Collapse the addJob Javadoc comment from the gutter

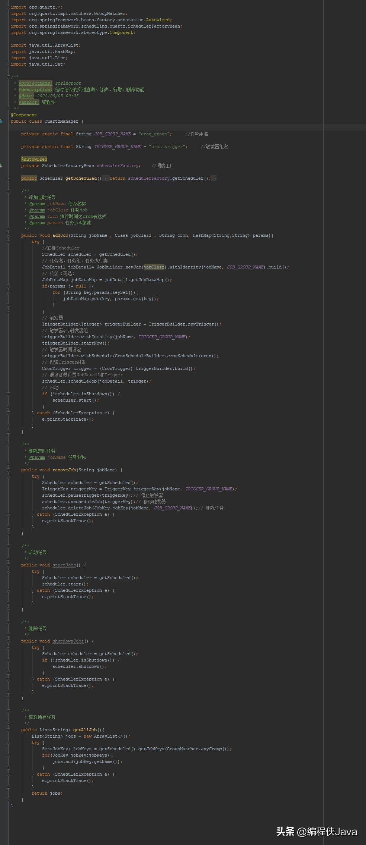pos(8,191)
